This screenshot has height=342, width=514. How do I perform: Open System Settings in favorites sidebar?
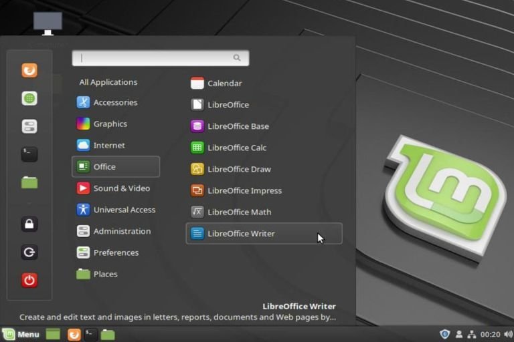click(x=29, y=126)
